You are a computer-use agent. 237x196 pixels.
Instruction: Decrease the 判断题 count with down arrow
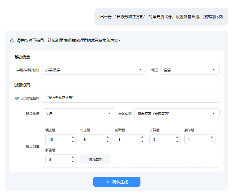click(142, 142)
